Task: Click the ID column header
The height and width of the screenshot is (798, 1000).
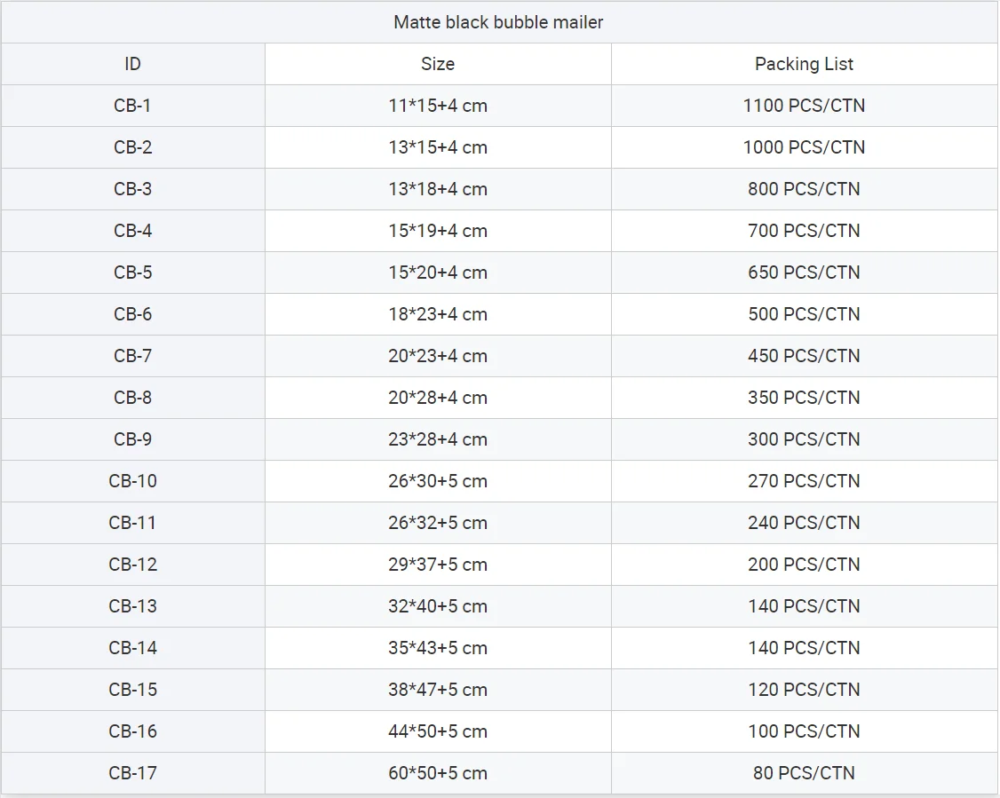Action: coord(132,64)
